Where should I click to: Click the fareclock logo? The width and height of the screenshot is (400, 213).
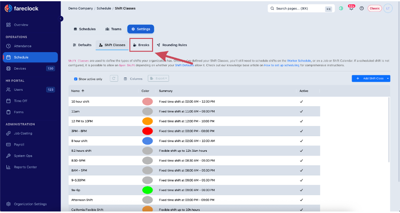click(x=21, y=9)
